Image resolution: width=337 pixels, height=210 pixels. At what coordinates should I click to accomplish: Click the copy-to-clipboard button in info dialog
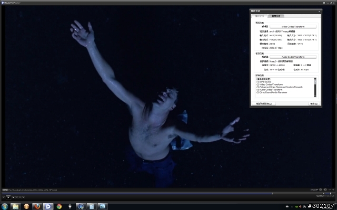pyautogui.click(x=264, y=104)
